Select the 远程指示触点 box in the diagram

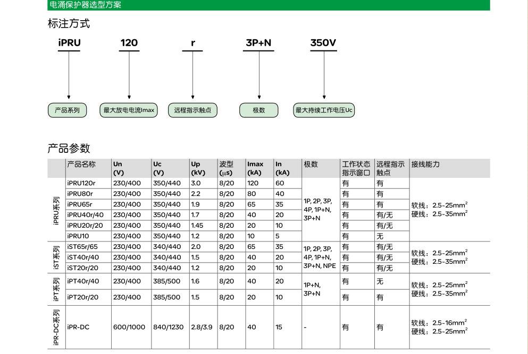(192, 110)
